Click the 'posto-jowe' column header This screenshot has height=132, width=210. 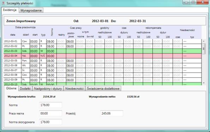71,35
